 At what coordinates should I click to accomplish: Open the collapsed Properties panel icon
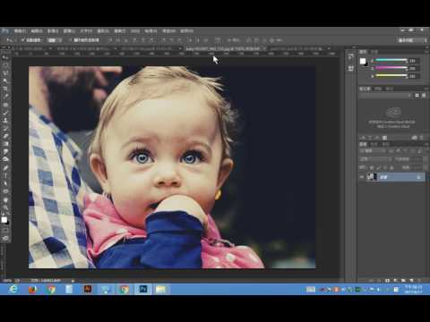coord(351,68)
